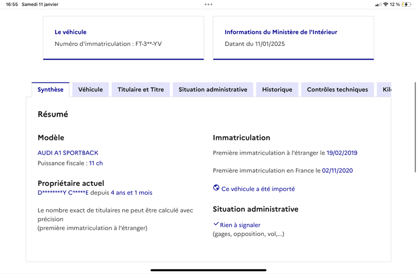
Task: Tap the 16:55 clock in status bar
Action: tap(11, 4)
